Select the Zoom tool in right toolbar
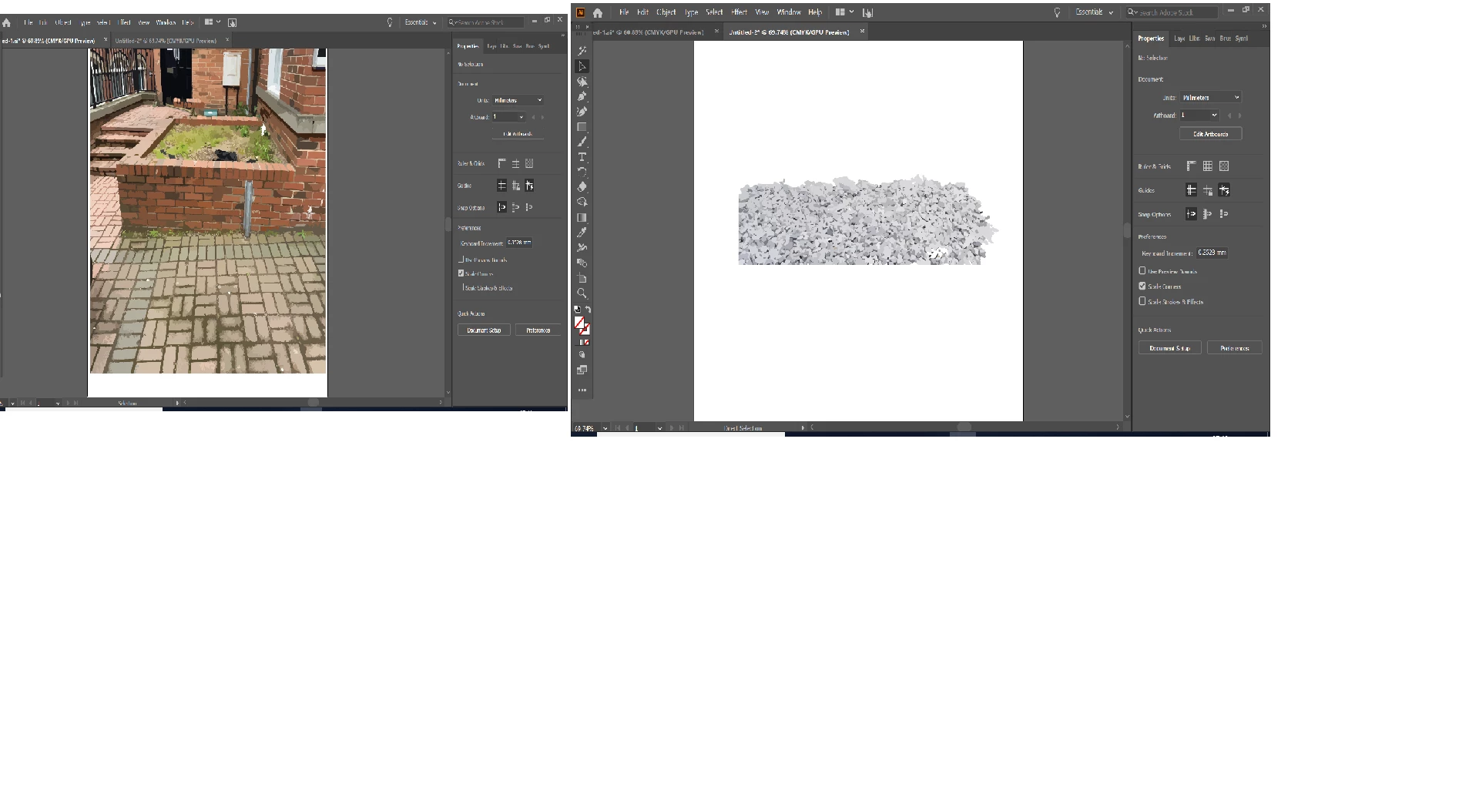The image size is (1479, 794). click(582, 293)
